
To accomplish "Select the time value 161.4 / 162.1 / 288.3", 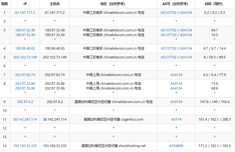I will 215,119.
